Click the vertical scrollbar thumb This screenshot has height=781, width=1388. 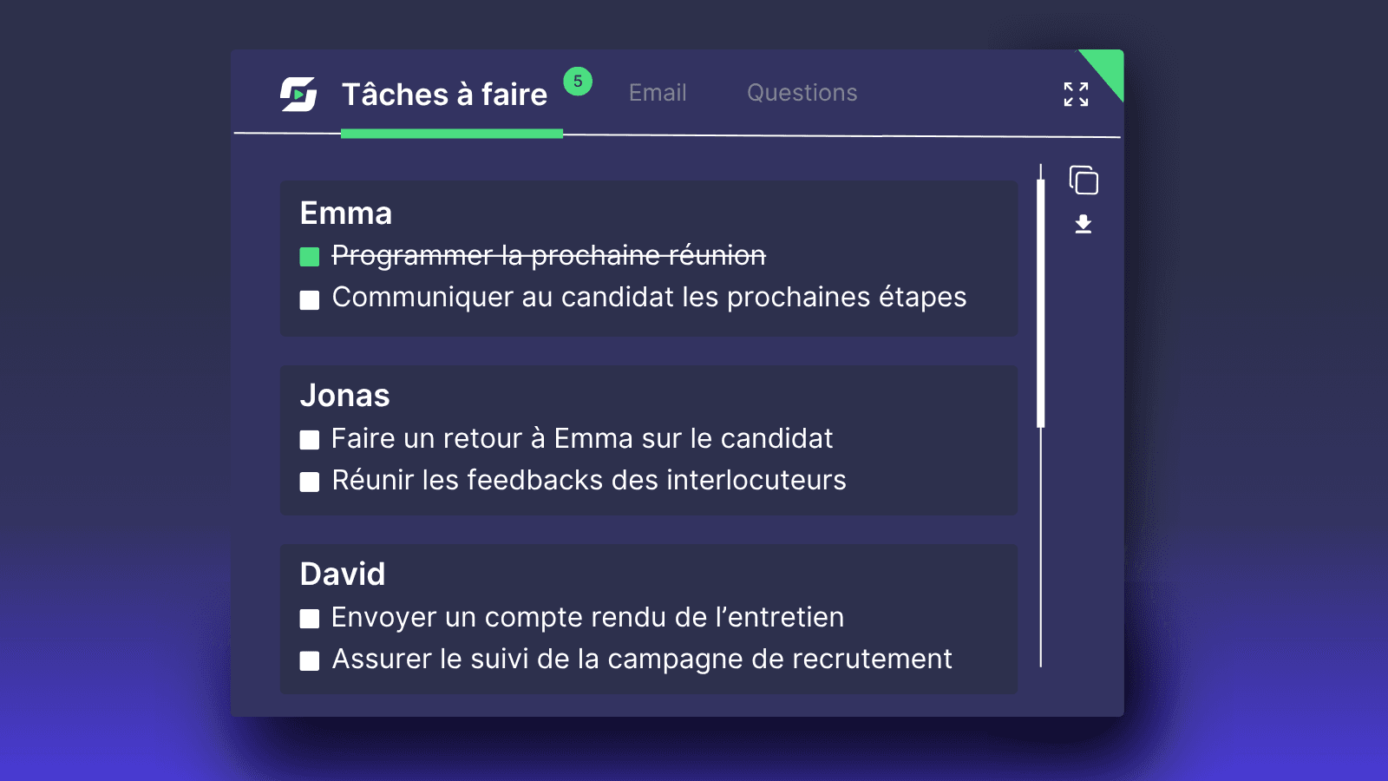[x=1041, y=304]
